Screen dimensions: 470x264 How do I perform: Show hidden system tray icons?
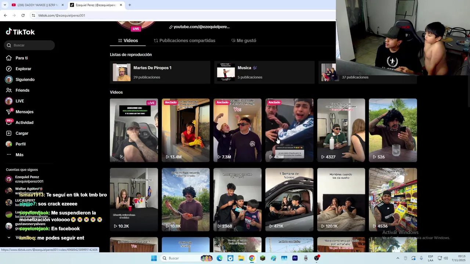(398, 258)
